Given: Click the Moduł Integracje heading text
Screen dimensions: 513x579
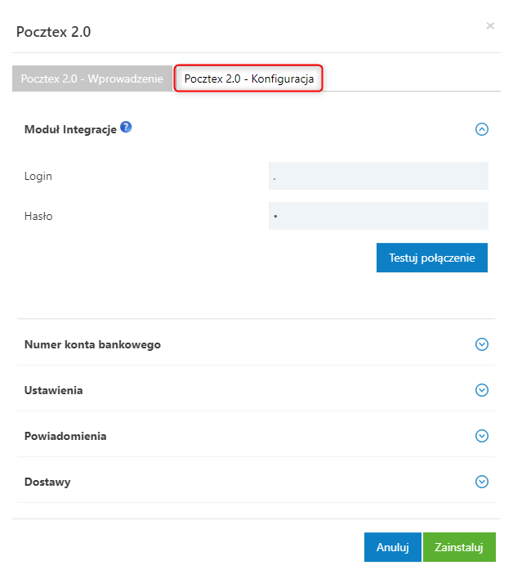Looking at the screenshot, I should (70, 129).
